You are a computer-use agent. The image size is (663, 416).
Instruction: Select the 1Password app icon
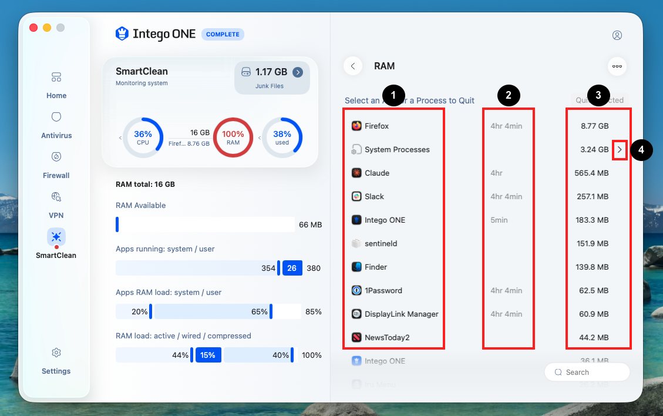pyautogui.click(x=356, y=290)
